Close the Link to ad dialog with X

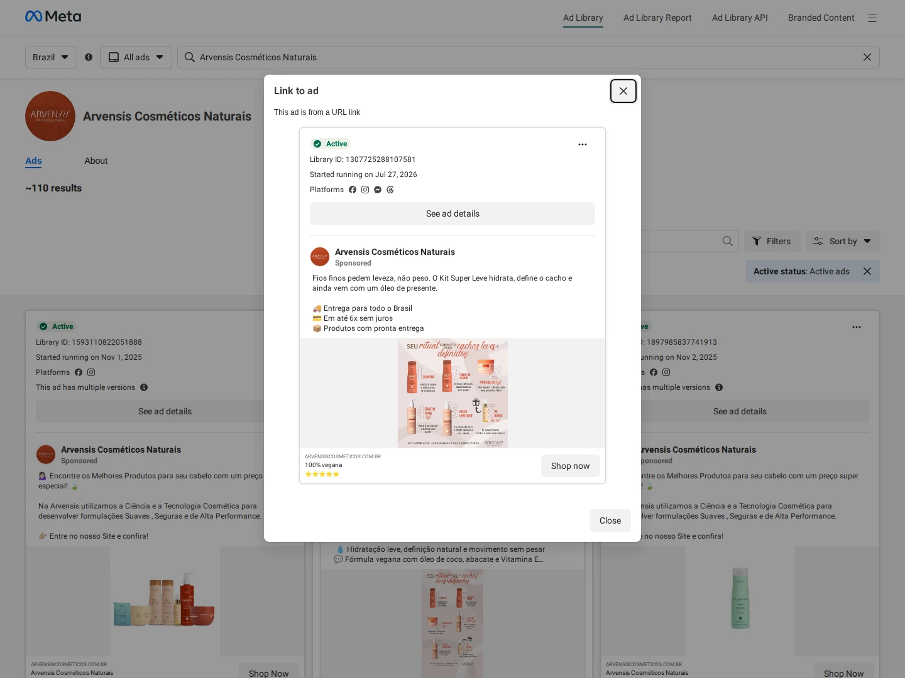click(x=623, y=91)
